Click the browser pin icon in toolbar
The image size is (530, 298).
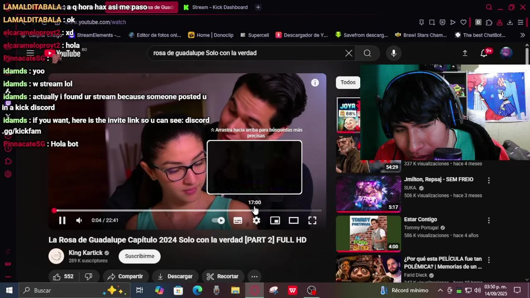(x=422, y=22)
